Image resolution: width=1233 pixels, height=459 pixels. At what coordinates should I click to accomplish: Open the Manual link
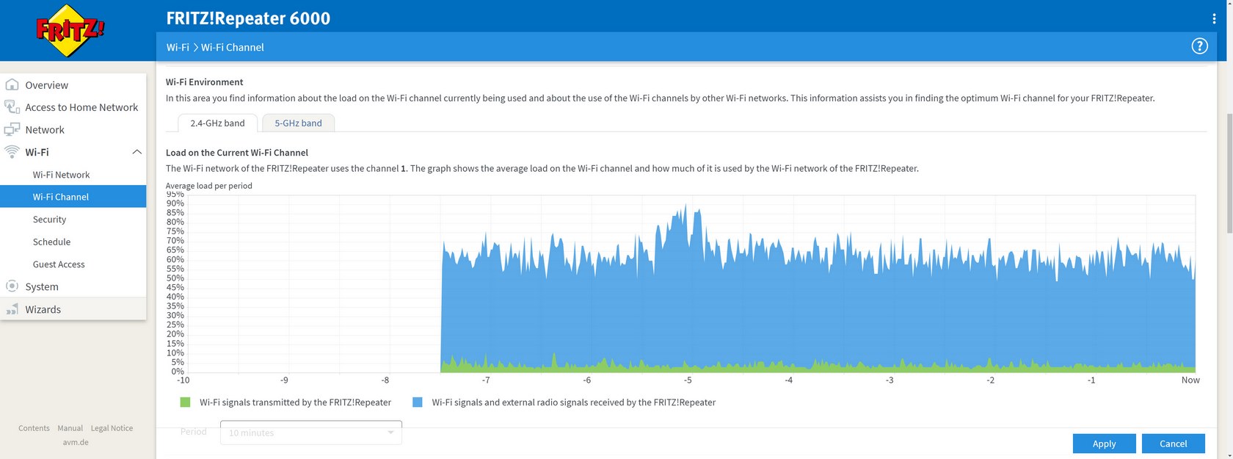70,428
